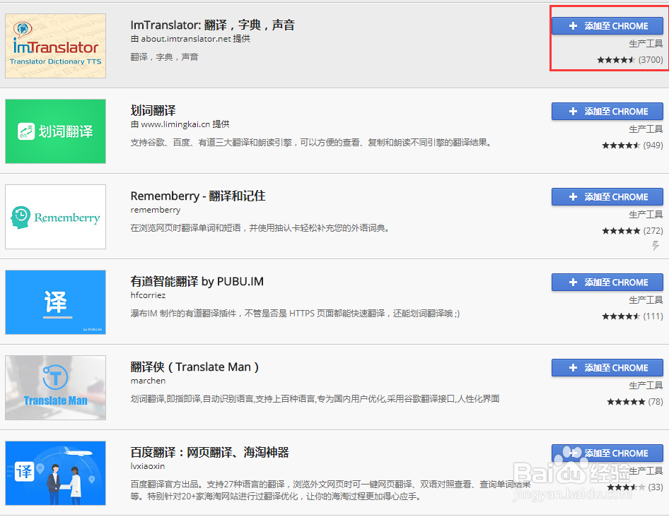Open 划词翻译 star rating (949)
This screenshot has width=669, height=517.
click(x=632, y=145)
